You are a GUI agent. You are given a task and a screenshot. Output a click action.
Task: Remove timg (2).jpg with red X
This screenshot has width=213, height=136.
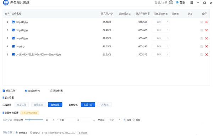pos(207,30)
